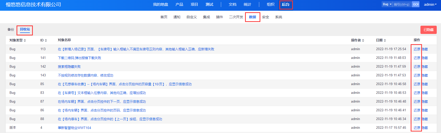Hide Bug 141 using 隐藏 link
Screen dimensions: 441x133
pos(425,58)
